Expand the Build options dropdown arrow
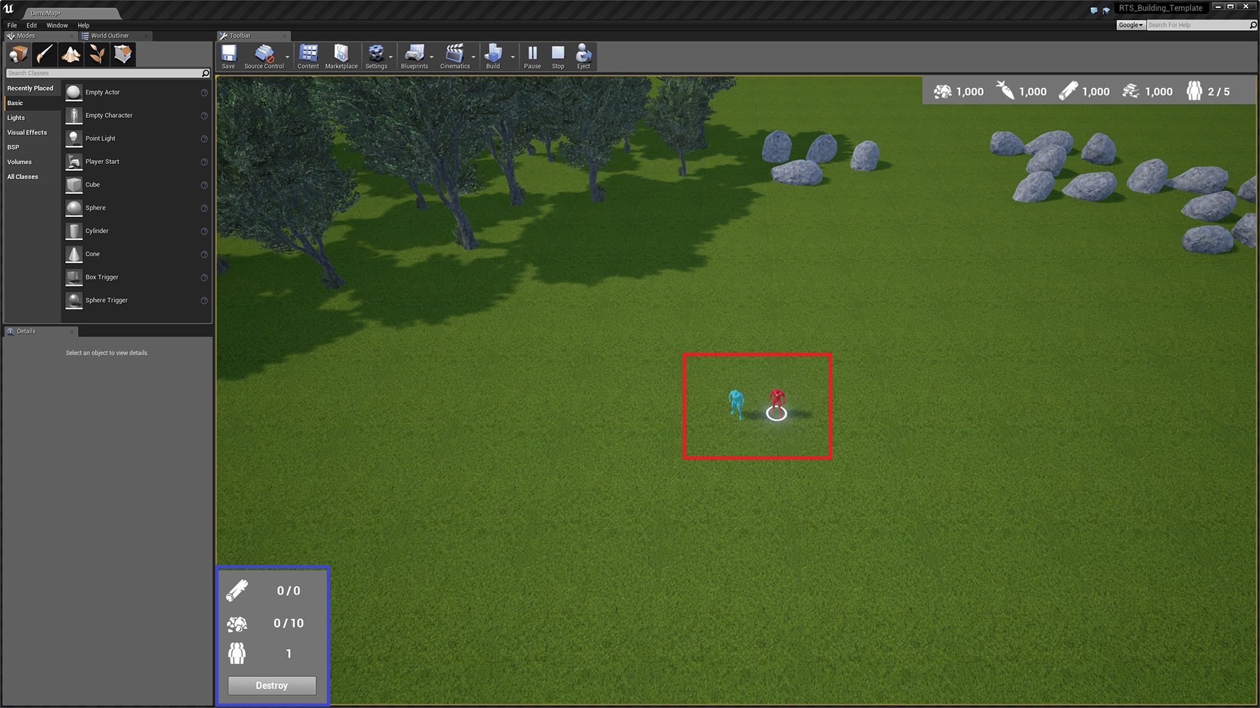 pyautogui.click(x=513, y=57)
